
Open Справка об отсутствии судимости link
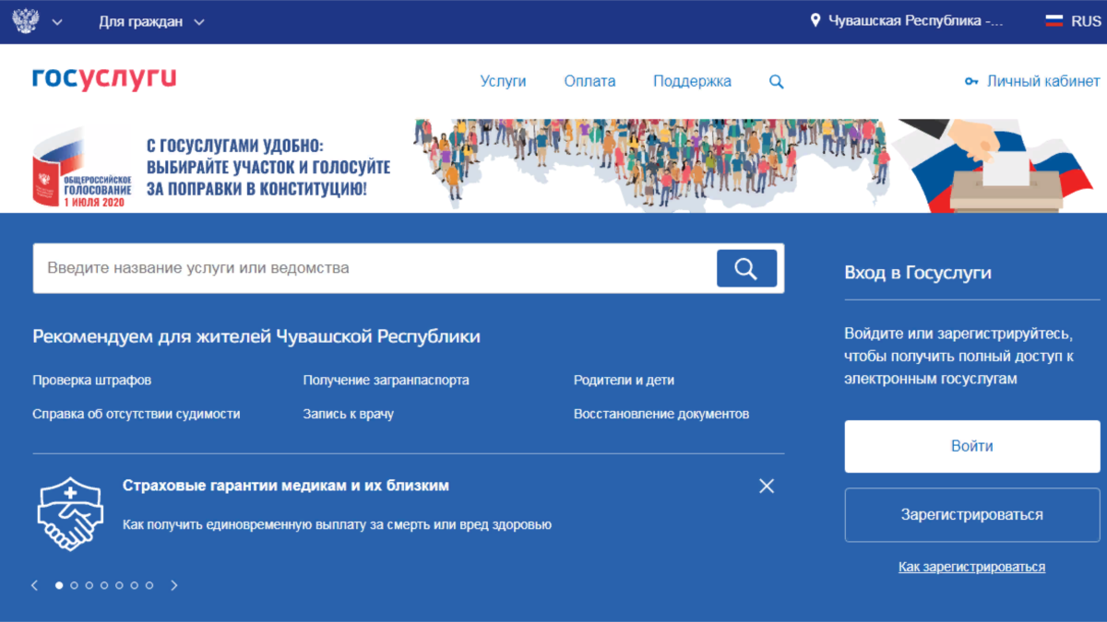tap(137, 414)
